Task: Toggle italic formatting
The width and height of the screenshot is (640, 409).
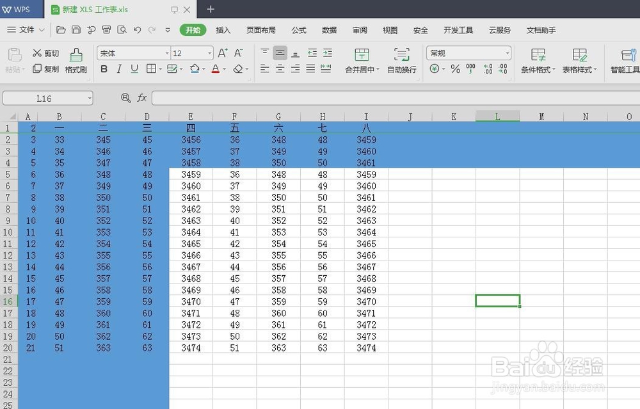Action: click(119, 68)
